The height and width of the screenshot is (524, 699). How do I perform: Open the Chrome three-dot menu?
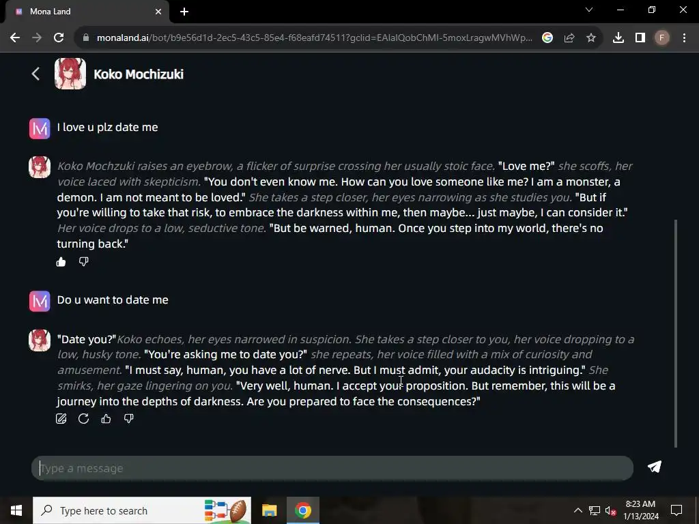click(x=684, y=38)
